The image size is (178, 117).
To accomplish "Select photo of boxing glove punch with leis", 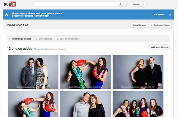I will 85,72.
